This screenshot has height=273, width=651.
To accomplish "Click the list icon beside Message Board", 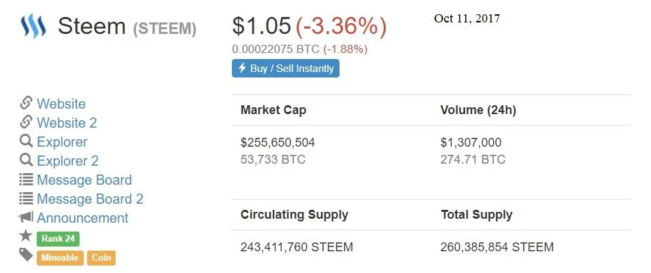I will (26, 180).
